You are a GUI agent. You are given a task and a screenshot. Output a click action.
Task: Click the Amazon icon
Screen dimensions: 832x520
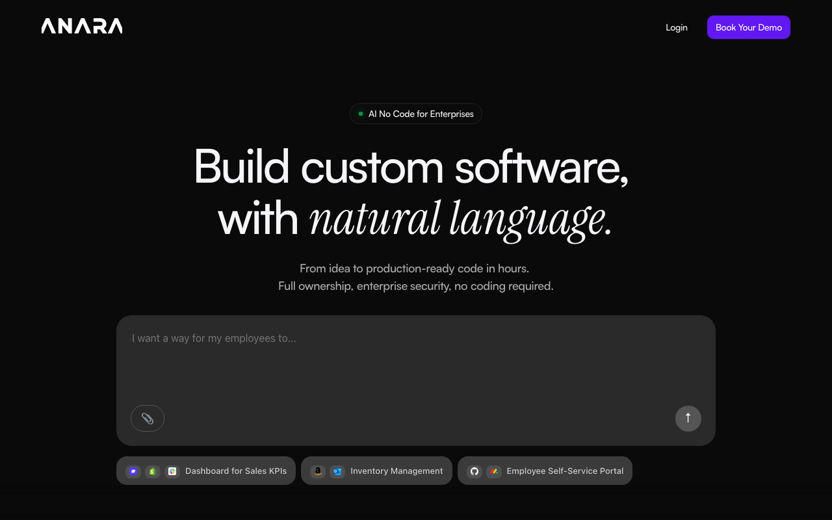[318, 471]
